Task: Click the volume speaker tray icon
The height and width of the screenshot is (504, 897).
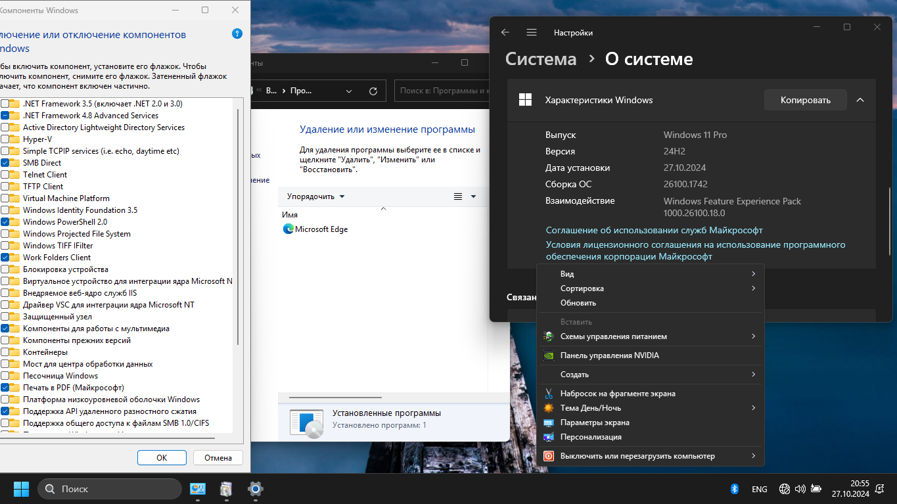Action: (800, 489)
